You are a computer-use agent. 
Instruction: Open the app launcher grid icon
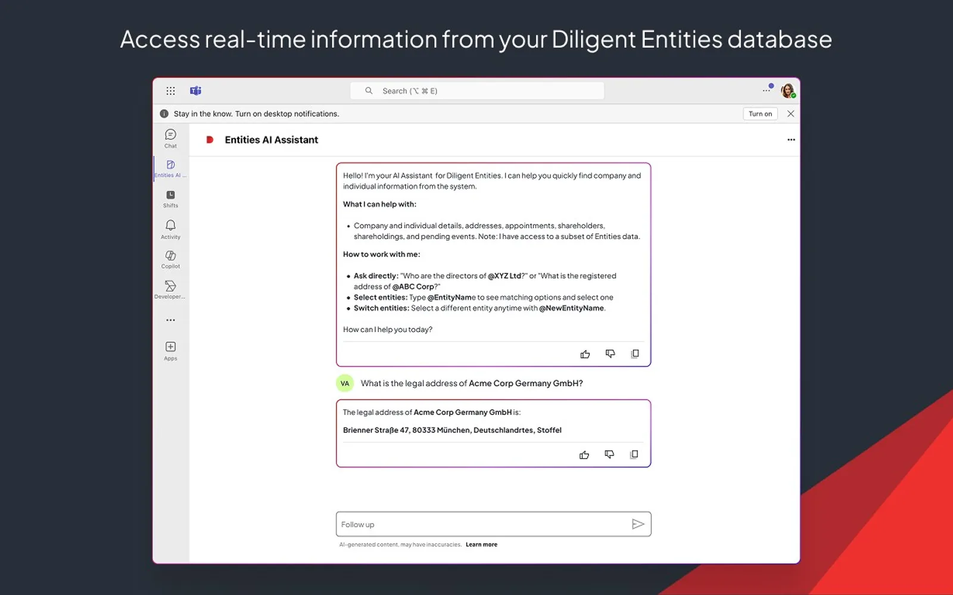170,91
